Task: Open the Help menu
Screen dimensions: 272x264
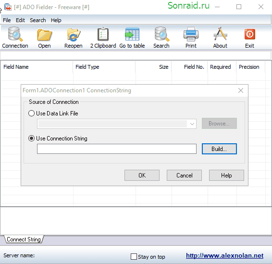Action: tap(56, 20)
